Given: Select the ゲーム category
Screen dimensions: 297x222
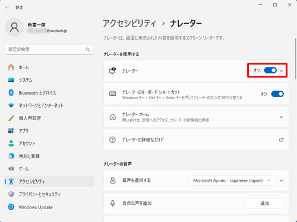Looking at the screenshot, I should click(49, 169).
